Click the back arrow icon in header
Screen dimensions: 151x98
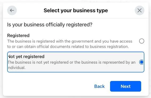(12, 10)
